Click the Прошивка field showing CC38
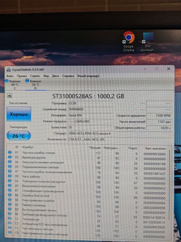The image size is (181, 242). (x=90, y=103)
